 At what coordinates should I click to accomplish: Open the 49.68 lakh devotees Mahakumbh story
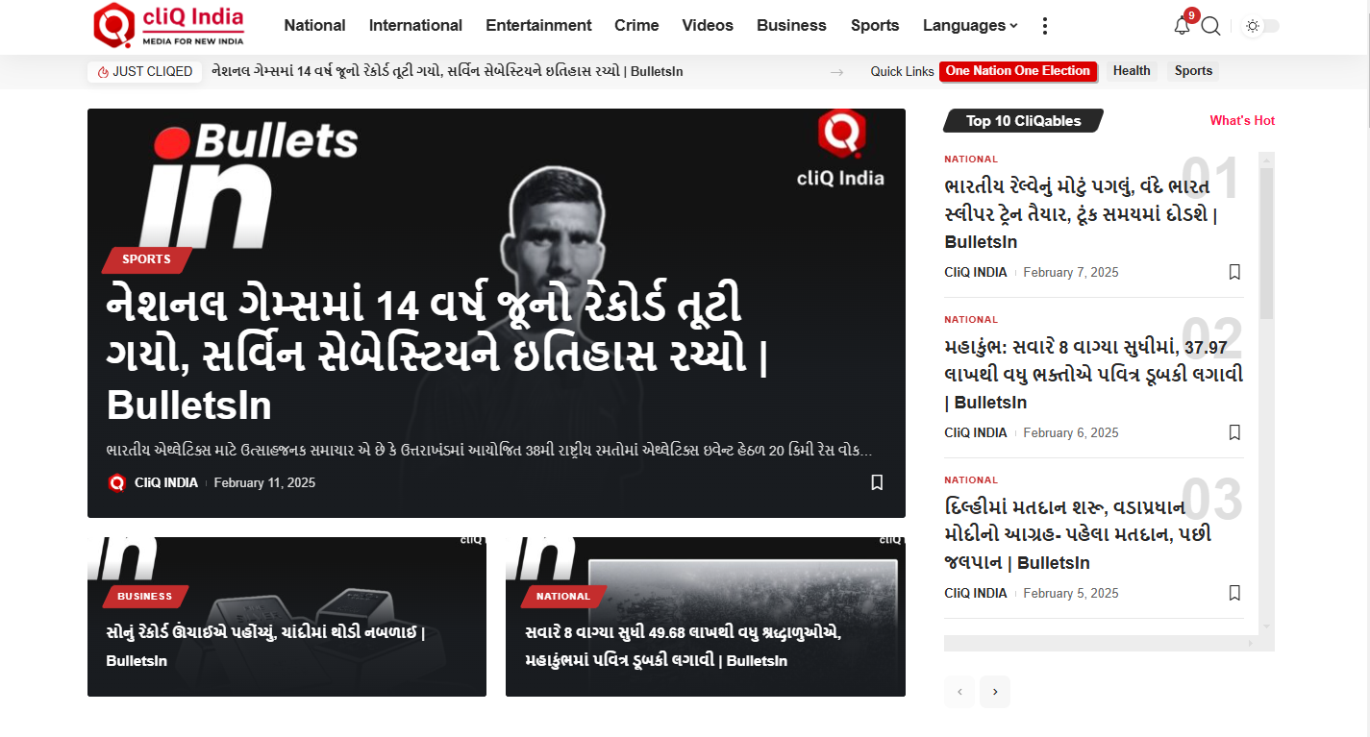point(684,647)
